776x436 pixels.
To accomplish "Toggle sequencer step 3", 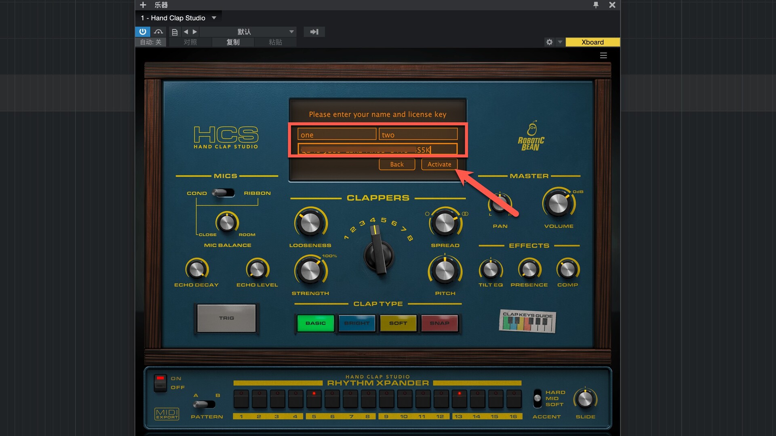I will click(x=278, y=398).
